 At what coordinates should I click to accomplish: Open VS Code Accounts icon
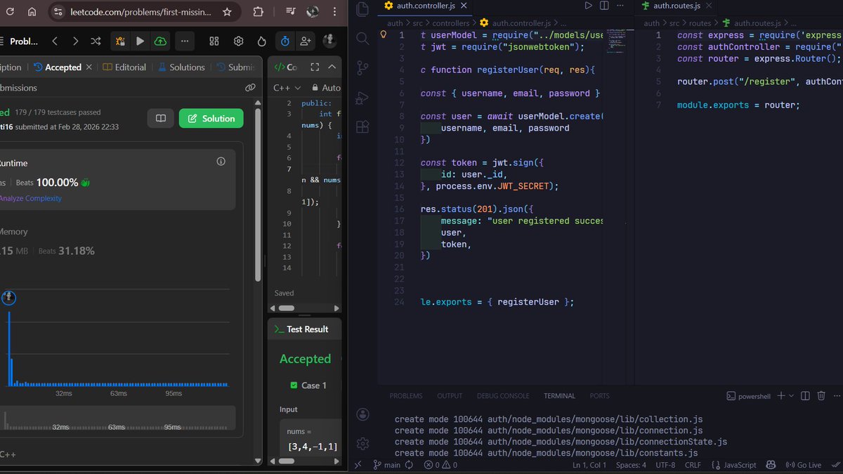[362, 414]
